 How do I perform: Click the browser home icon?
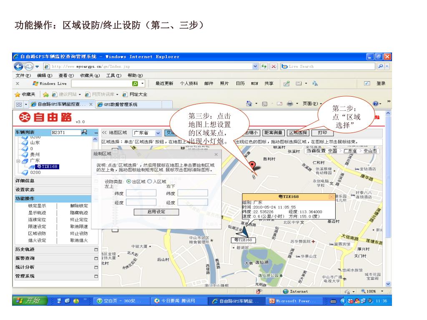coord(249,103)
